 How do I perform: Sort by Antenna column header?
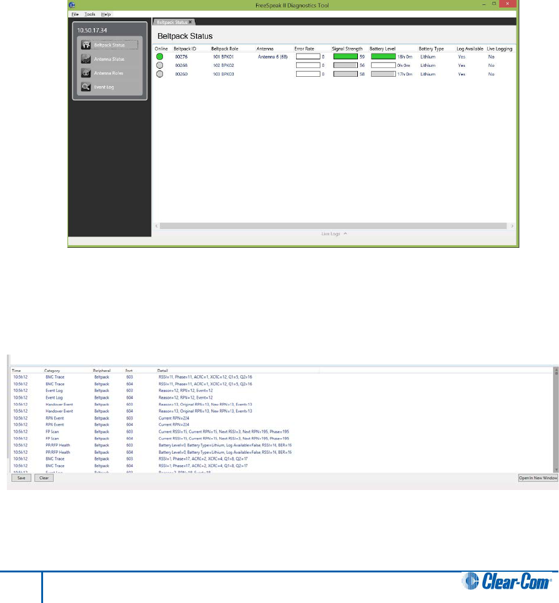point(265,49)
